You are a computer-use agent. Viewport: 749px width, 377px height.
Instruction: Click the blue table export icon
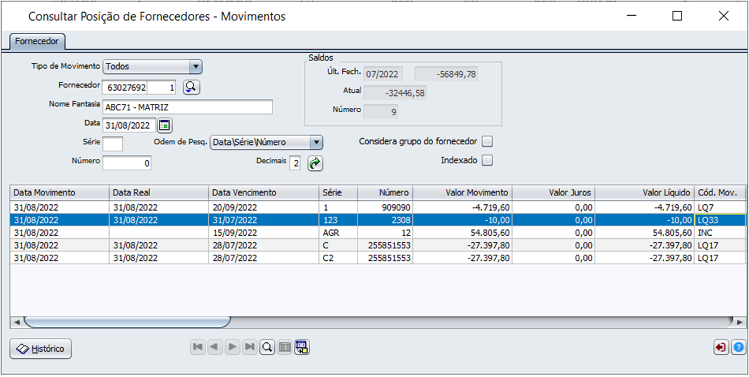coord(301,347)
